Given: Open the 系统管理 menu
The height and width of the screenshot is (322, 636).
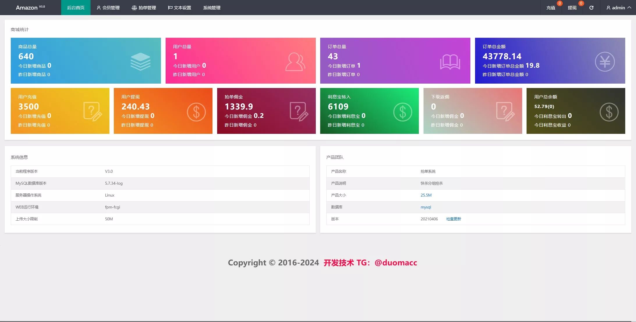Looking at the screenshot, I should point(212,8).
